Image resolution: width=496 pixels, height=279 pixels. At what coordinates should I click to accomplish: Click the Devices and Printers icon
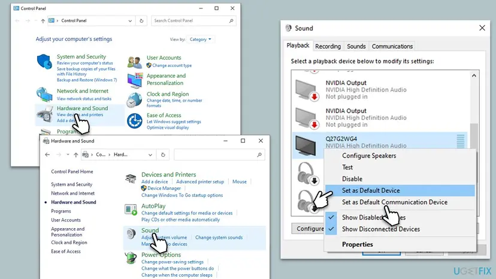coord(131,179)
